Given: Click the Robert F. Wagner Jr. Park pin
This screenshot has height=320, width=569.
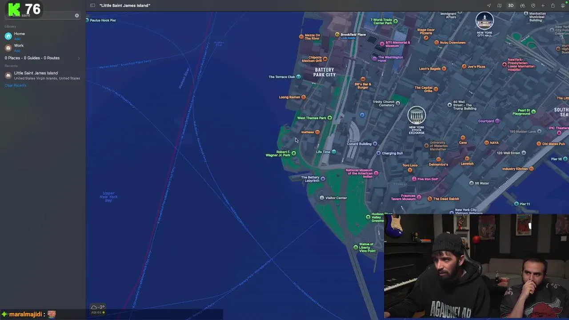Looking at the screenshot, I should point(293,153).
